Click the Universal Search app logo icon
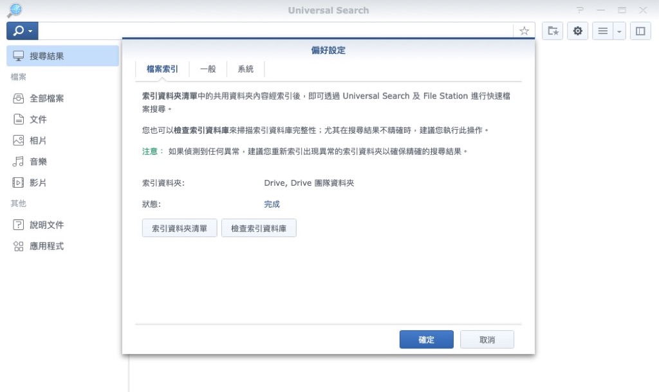The image size is (659, 392). pyautogui.click(x=15, y=10)
